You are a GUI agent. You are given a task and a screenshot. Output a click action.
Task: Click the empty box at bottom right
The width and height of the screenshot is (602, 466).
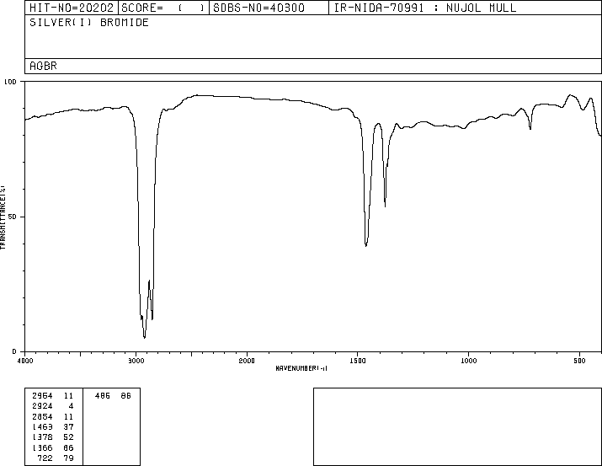[x=457, y=426]
